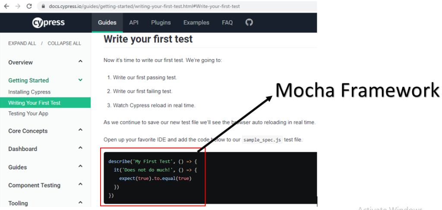Viewport: 442px width, 210px height.
Task: Click EXPAND ALL in the sidebar
Action: coord(22,44)
